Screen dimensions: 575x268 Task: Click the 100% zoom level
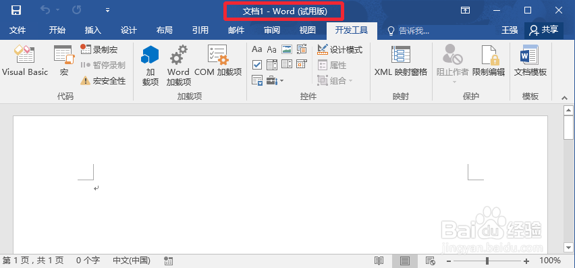[550, 261]
